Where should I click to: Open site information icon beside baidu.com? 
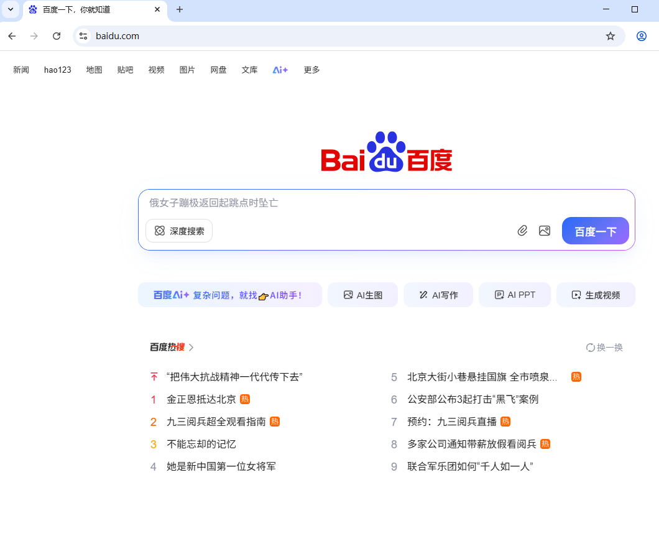83,36
